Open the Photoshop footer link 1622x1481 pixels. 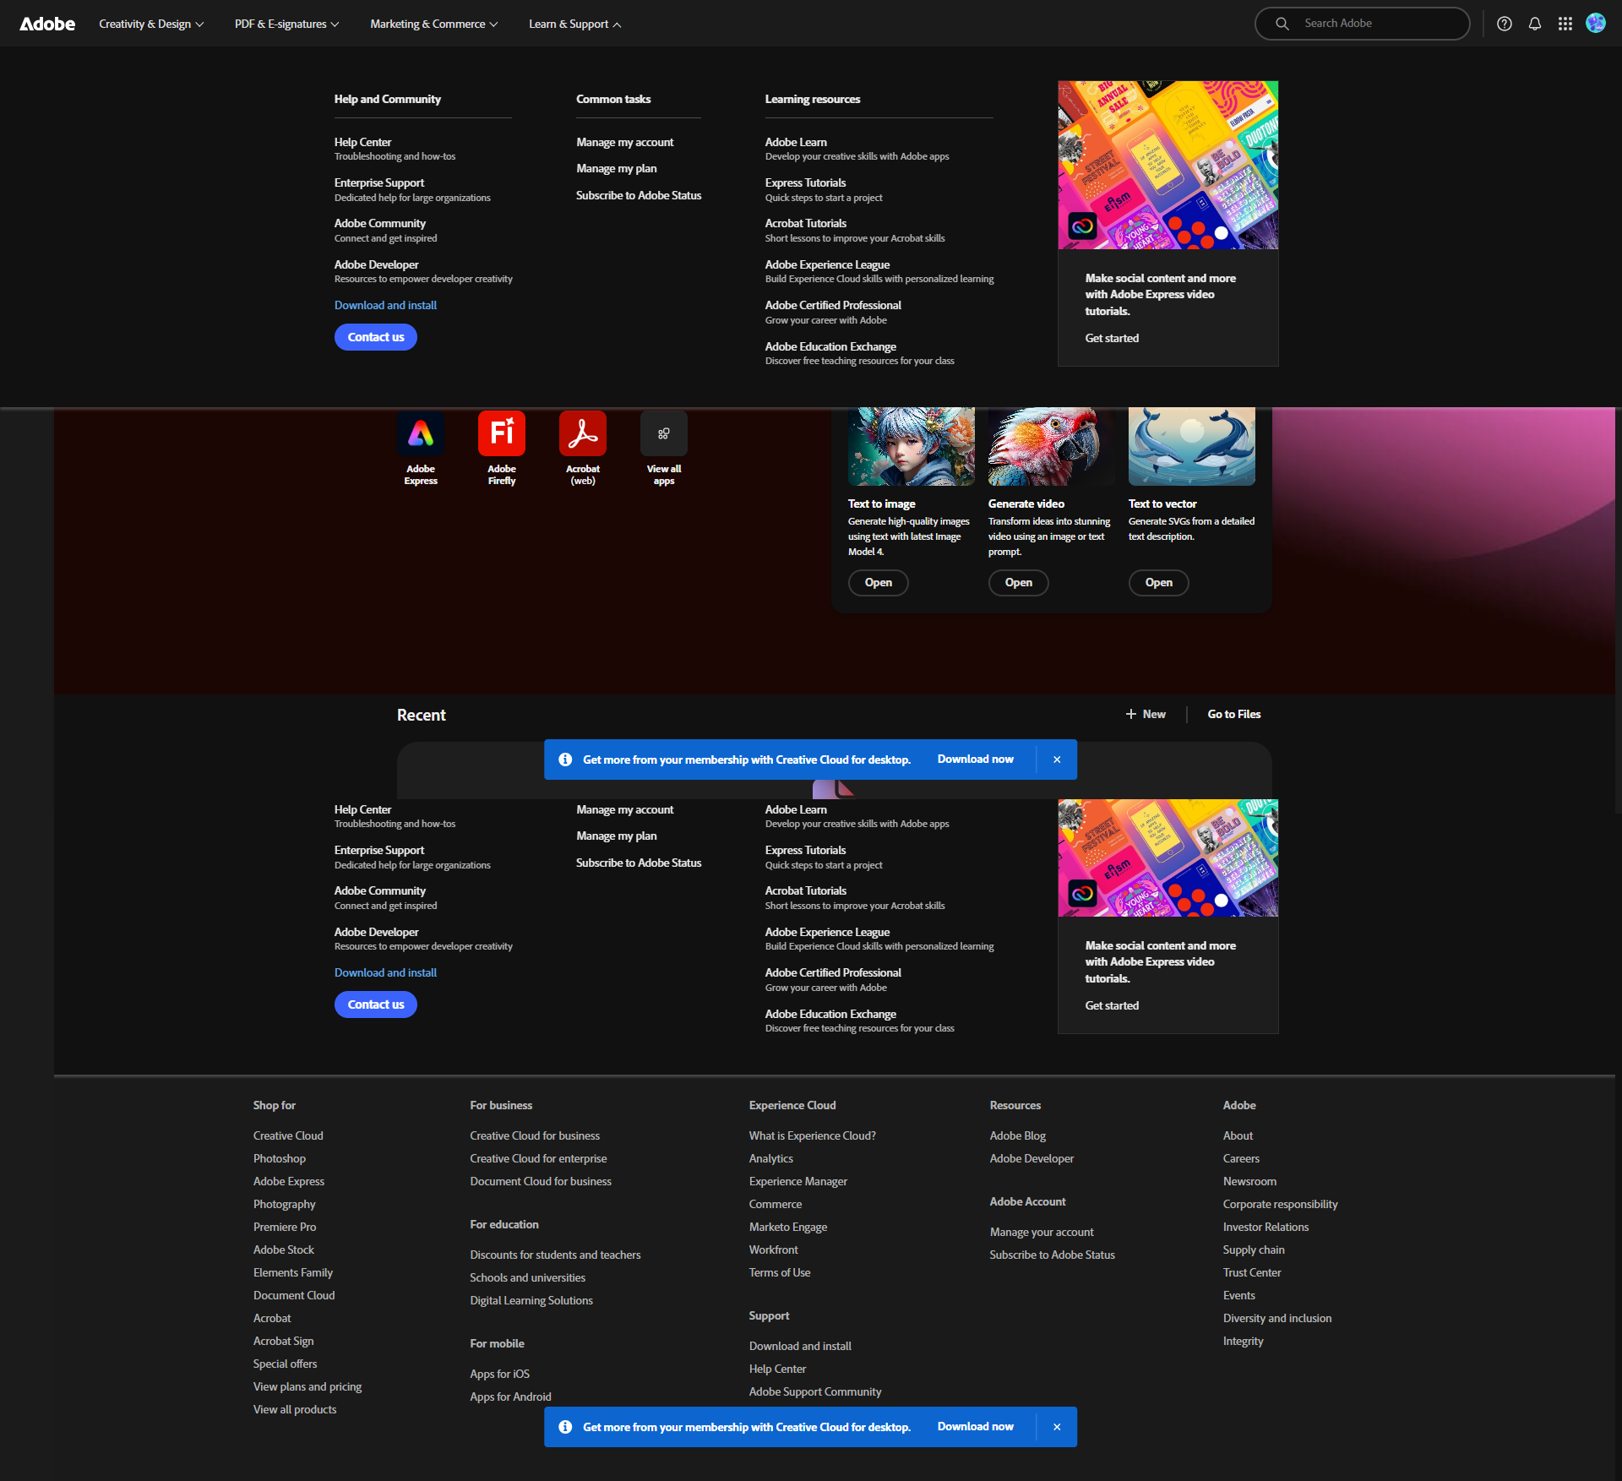280,1159
